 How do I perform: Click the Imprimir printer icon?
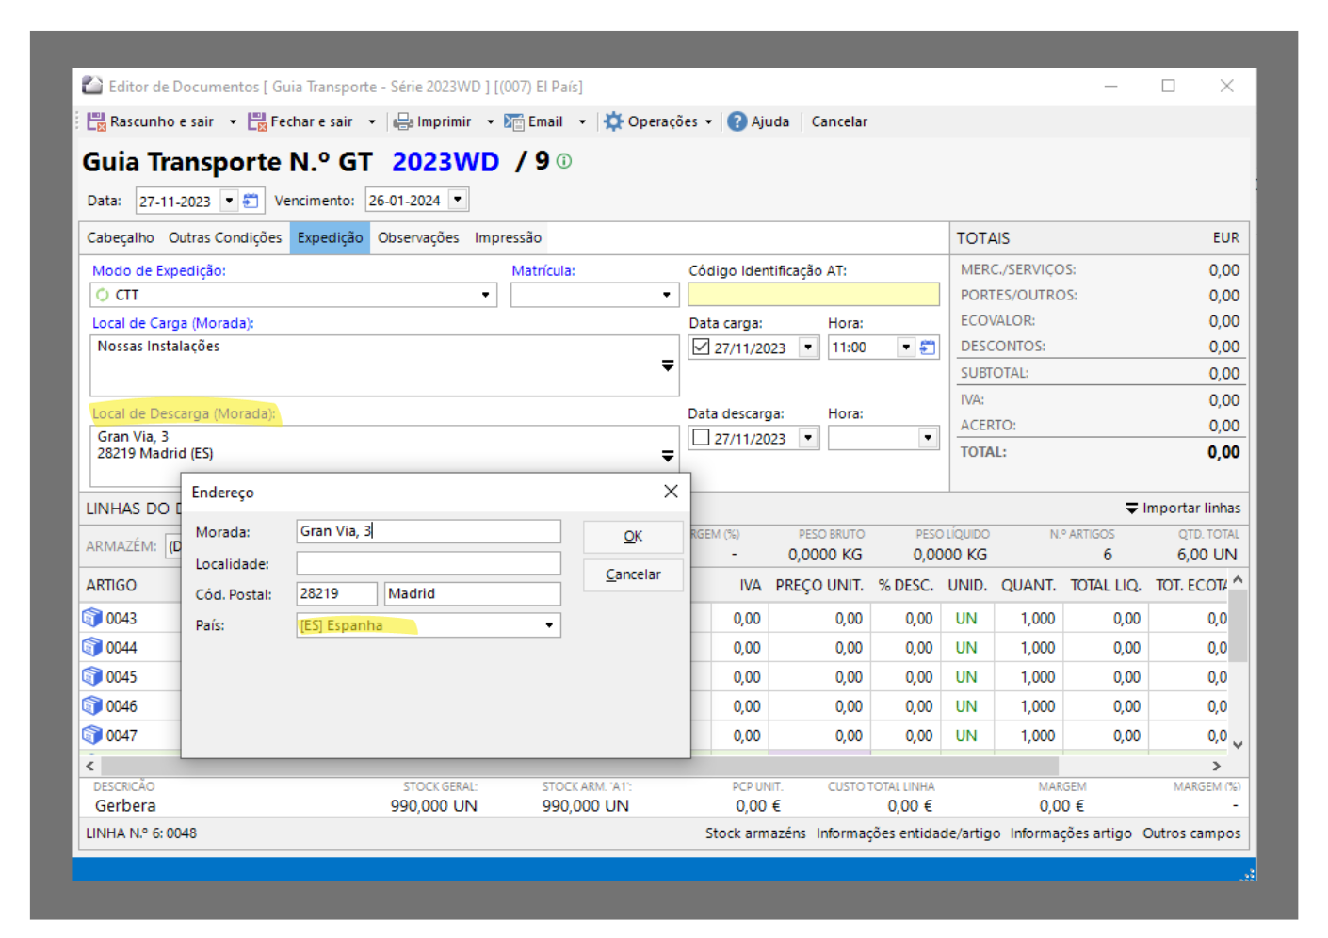pos(403,121)
